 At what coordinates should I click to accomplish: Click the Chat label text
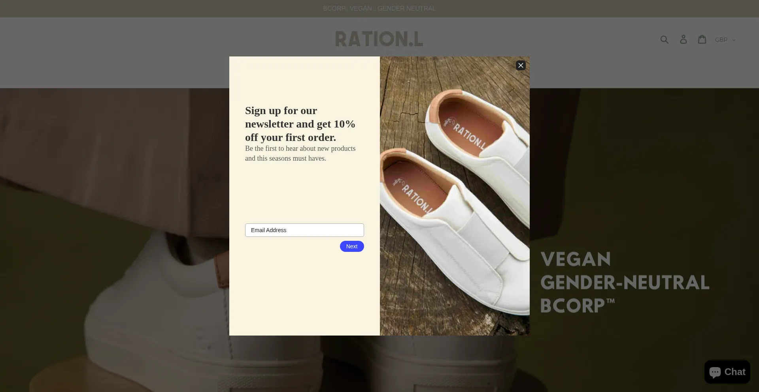click(735, 372)
